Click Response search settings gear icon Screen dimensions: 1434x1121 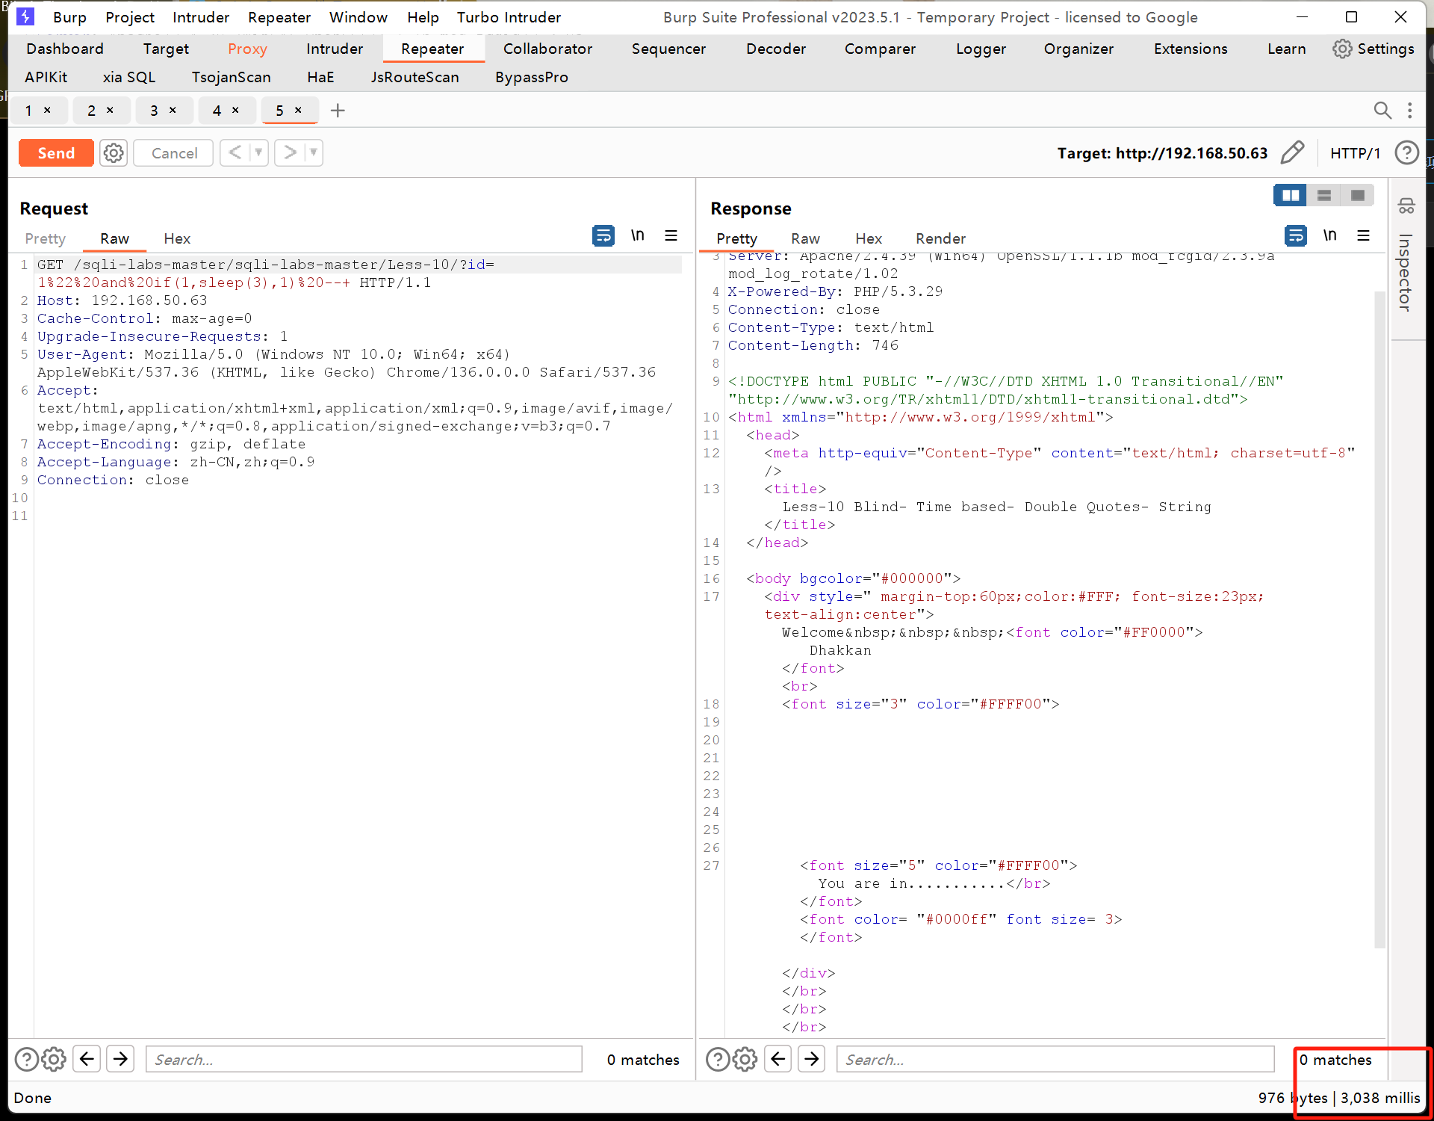pyautogui.click(x=745, y=1059)
